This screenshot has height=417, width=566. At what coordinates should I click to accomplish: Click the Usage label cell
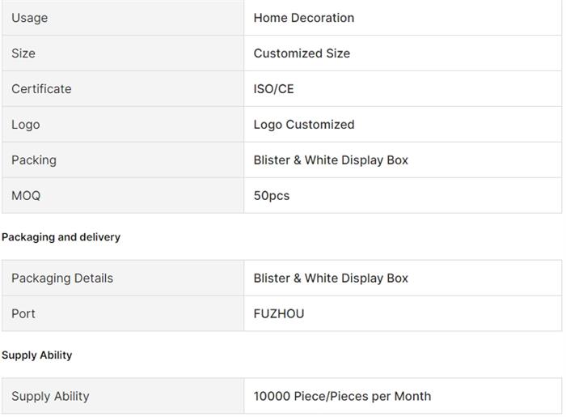tap(29, 18)
